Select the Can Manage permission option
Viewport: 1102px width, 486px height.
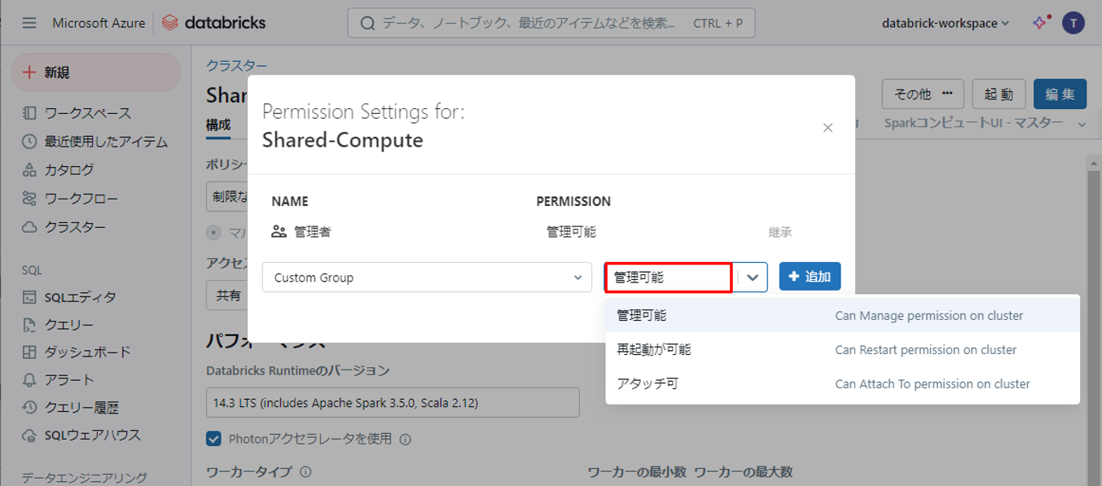[x=642, y=316]
